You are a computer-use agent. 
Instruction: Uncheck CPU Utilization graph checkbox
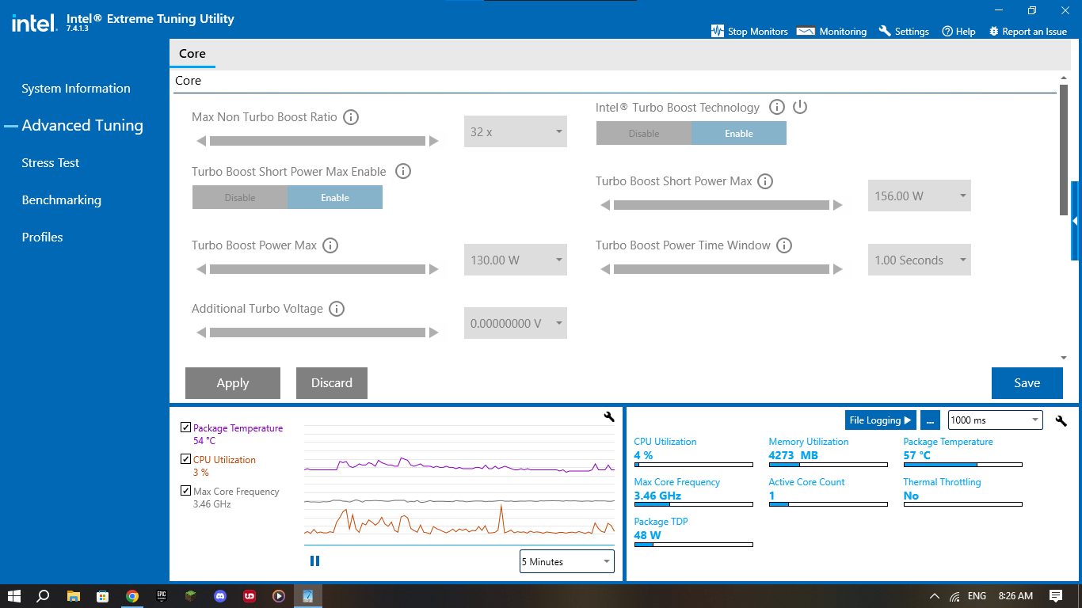point(186,459)
